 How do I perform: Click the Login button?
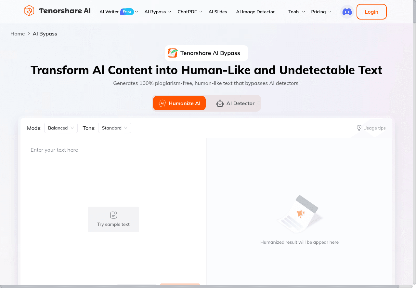(x=371, y=12)
